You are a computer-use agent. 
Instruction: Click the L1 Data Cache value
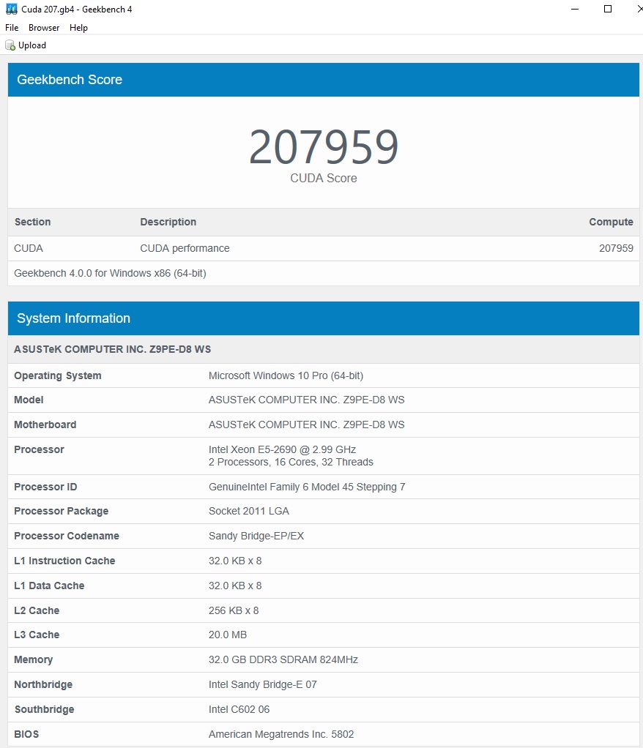[x=235, y=586]
